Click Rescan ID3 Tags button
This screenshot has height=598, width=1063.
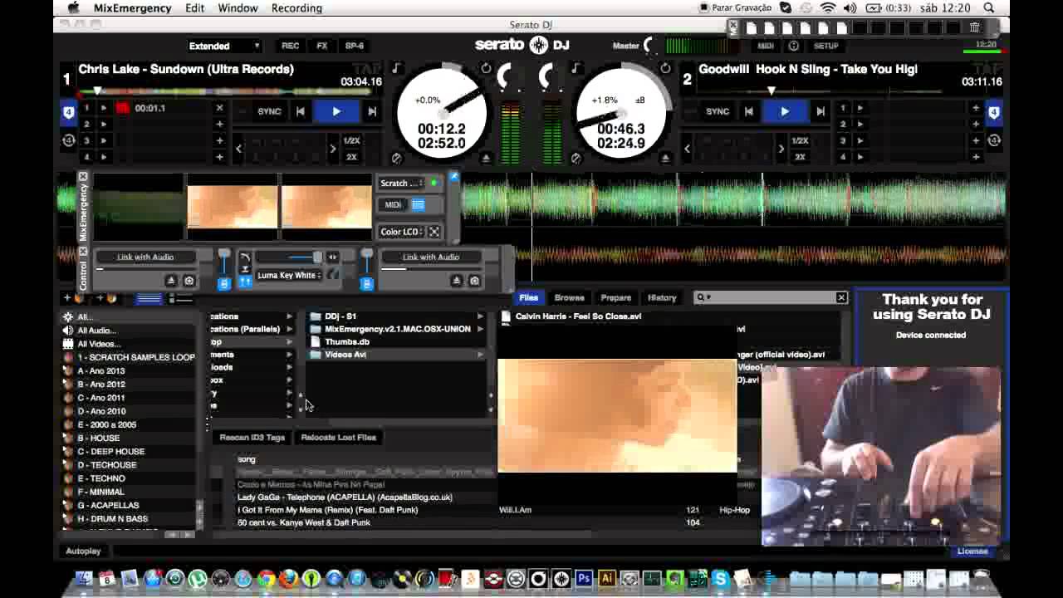[x=252, y=437]
